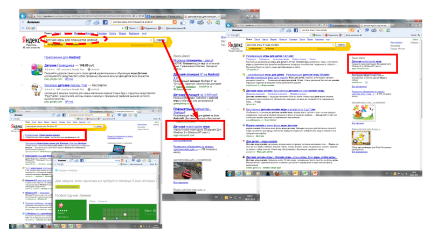
Task: Open Outlook on 4 года window taskbar
Action: (296, 173)
